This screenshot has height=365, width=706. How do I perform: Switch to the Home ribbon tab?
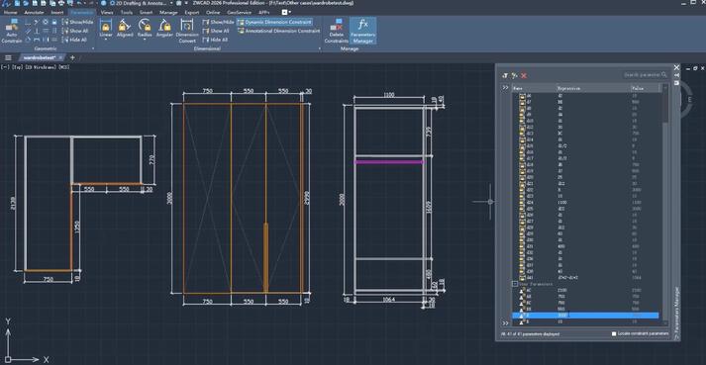click(x=10, y=13)
